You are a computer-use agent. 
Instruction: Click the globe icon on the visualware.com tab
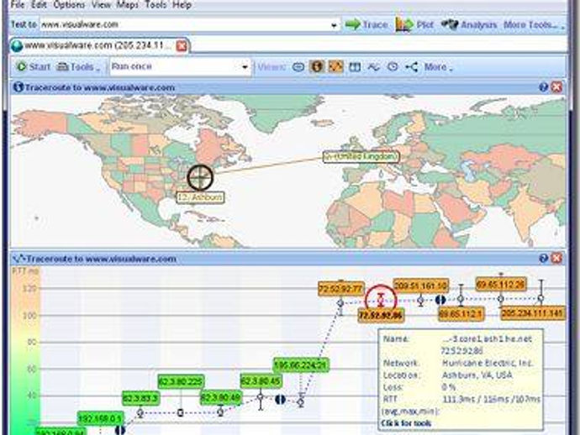17,46
